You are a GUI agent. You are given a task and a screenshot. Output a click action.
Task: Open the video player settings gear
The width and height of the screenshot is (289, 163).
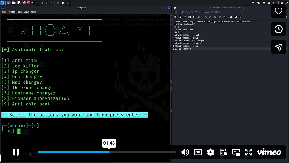(210, 152)
